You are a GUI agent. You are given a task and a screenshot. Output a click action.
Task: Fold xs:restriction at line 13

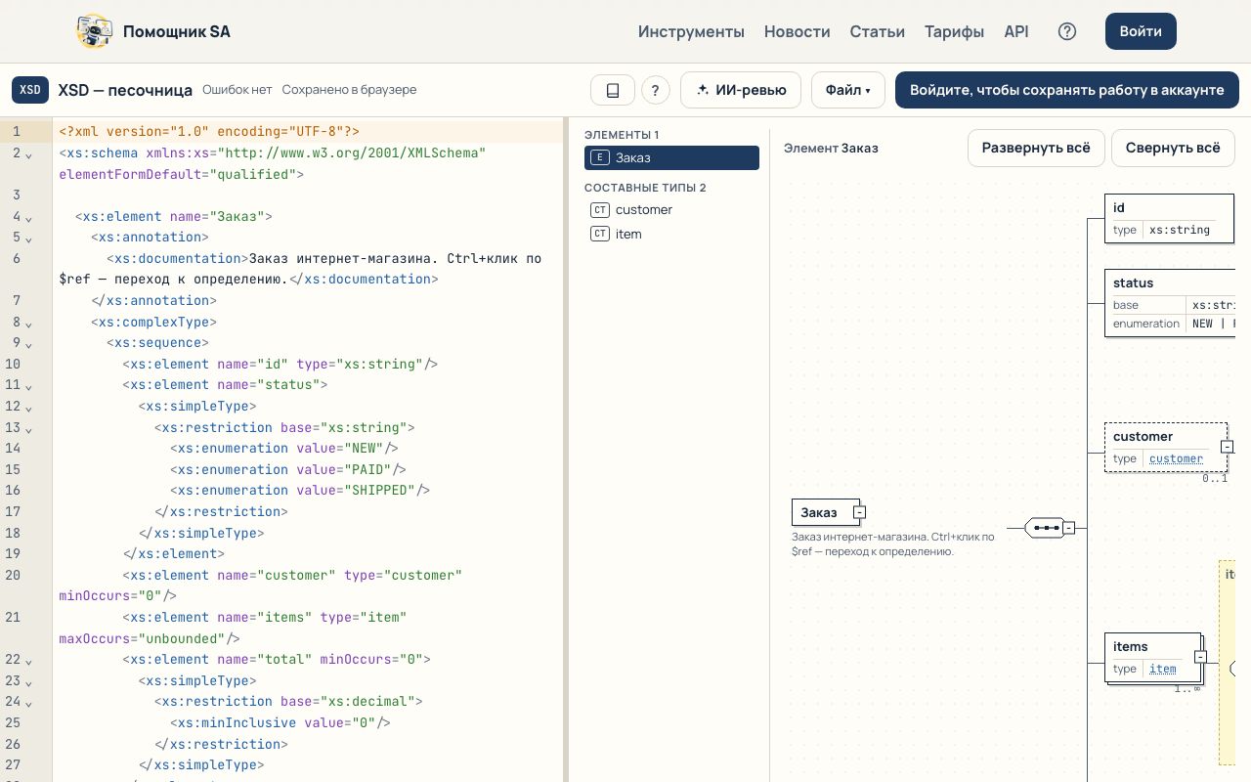coord(28,429)
